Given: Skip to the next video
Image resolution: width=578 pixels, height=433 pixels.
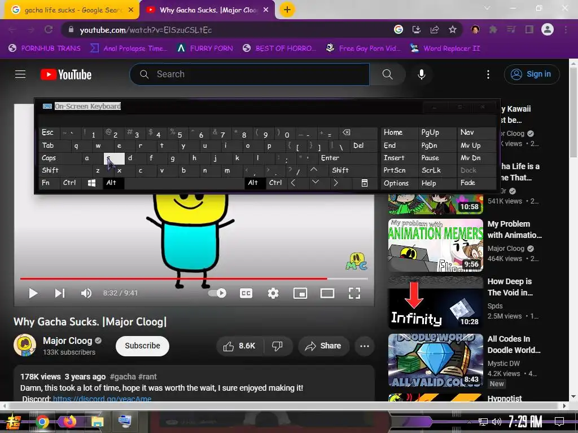Looking at the screenshot, I should 60,293.
